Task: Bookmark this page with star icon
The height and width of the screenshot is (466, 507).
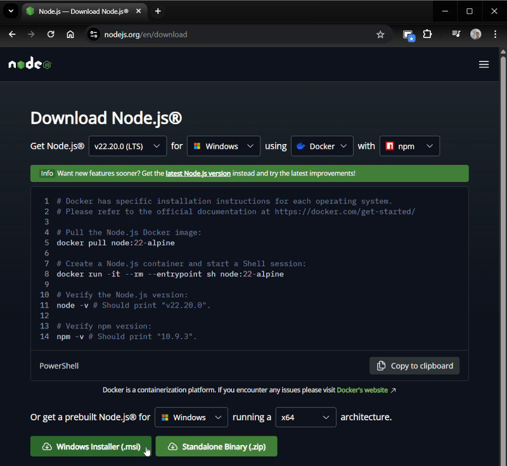Action: pyautogui.click(x=380, y=34)
